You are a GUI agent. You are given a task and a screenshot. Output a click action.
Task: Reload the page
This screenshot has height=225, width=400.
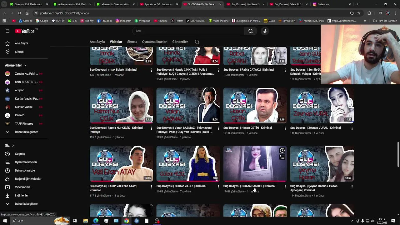tap(19, 13)
